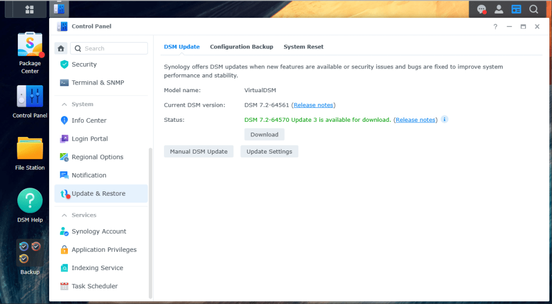This screenshot has height=304, width=552.
Task: Click the Indexing Service icon
Action: tap(64, 268)
